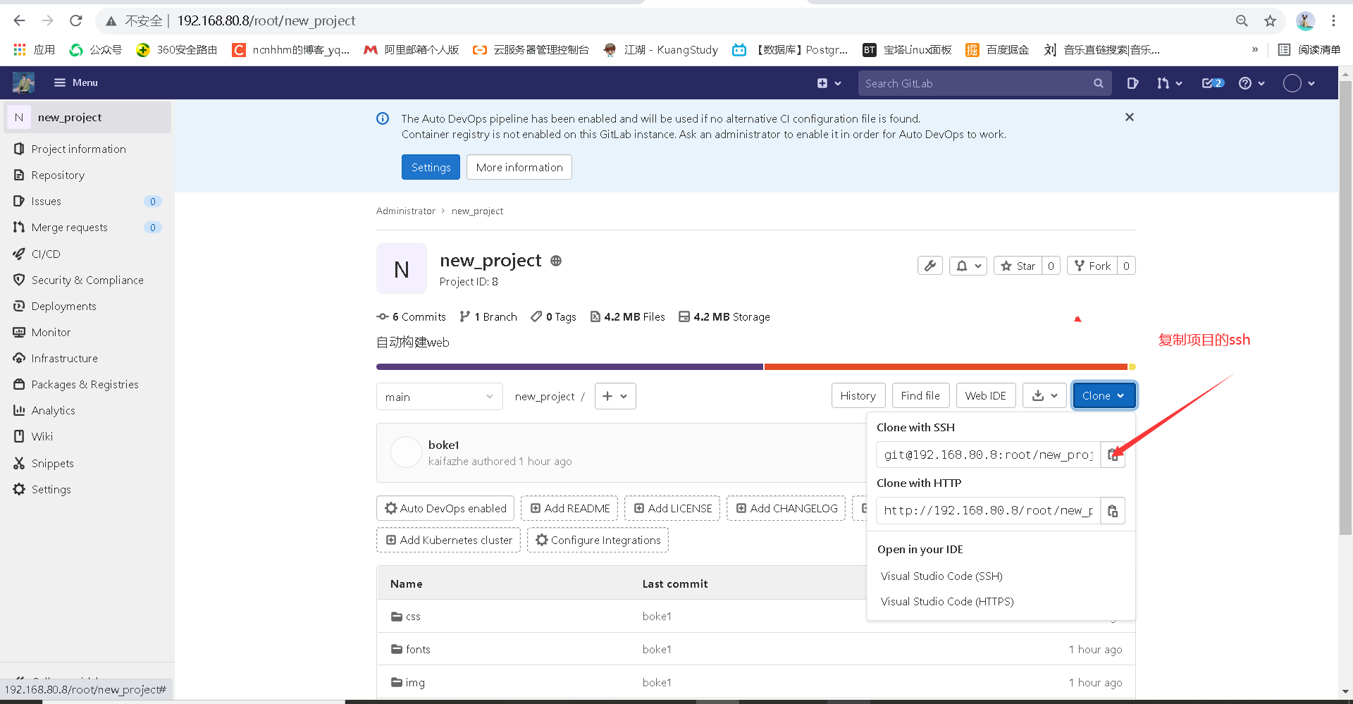
Task: Open merge requests from the top bar icon
Action: [x=1164, y=83]
